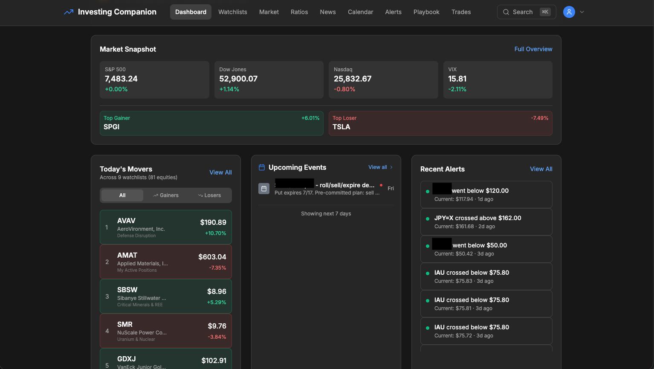Select the AMAT Applied Materials mover row
The height and width of the screenshot is (369, 654).
166,262
